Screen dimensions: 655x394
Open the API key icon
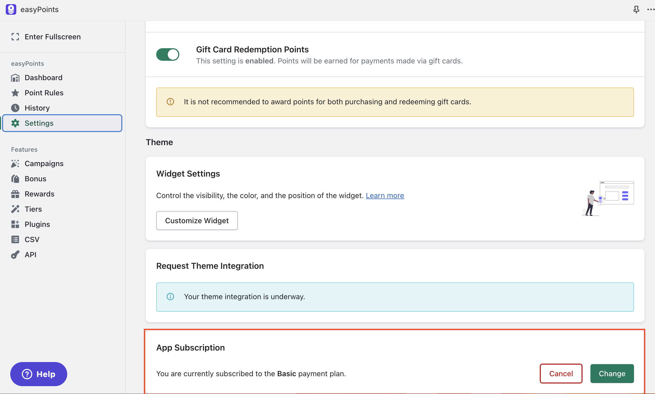coord(15,254)
